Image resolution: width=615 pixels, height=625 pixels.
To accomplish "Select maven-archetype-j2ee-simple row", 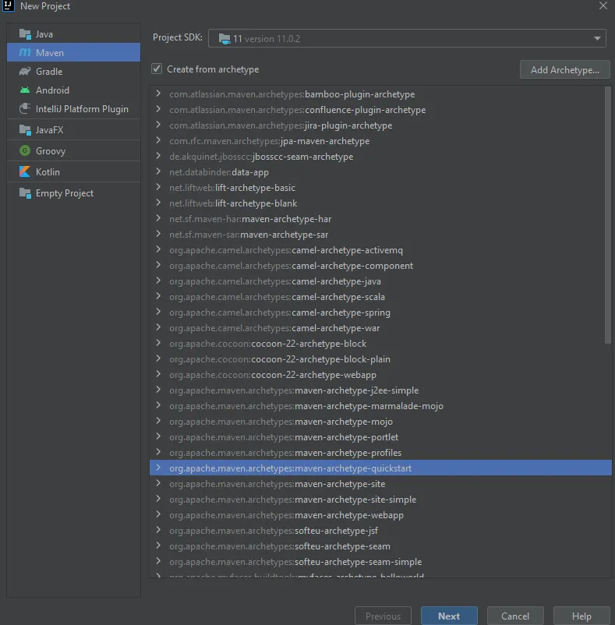I will click(x=380, y=390).
